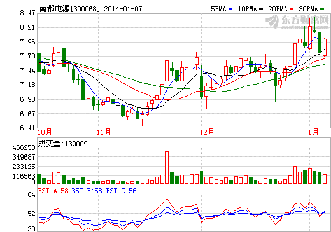Select the chart title 南都电源[300068]
This screenshot has height=232, width=331.
coord(69,9)
